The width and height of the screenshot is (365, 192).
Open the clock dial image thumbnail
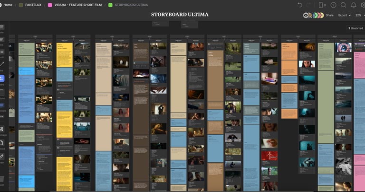pyautogui.click(x=343, y=47)
